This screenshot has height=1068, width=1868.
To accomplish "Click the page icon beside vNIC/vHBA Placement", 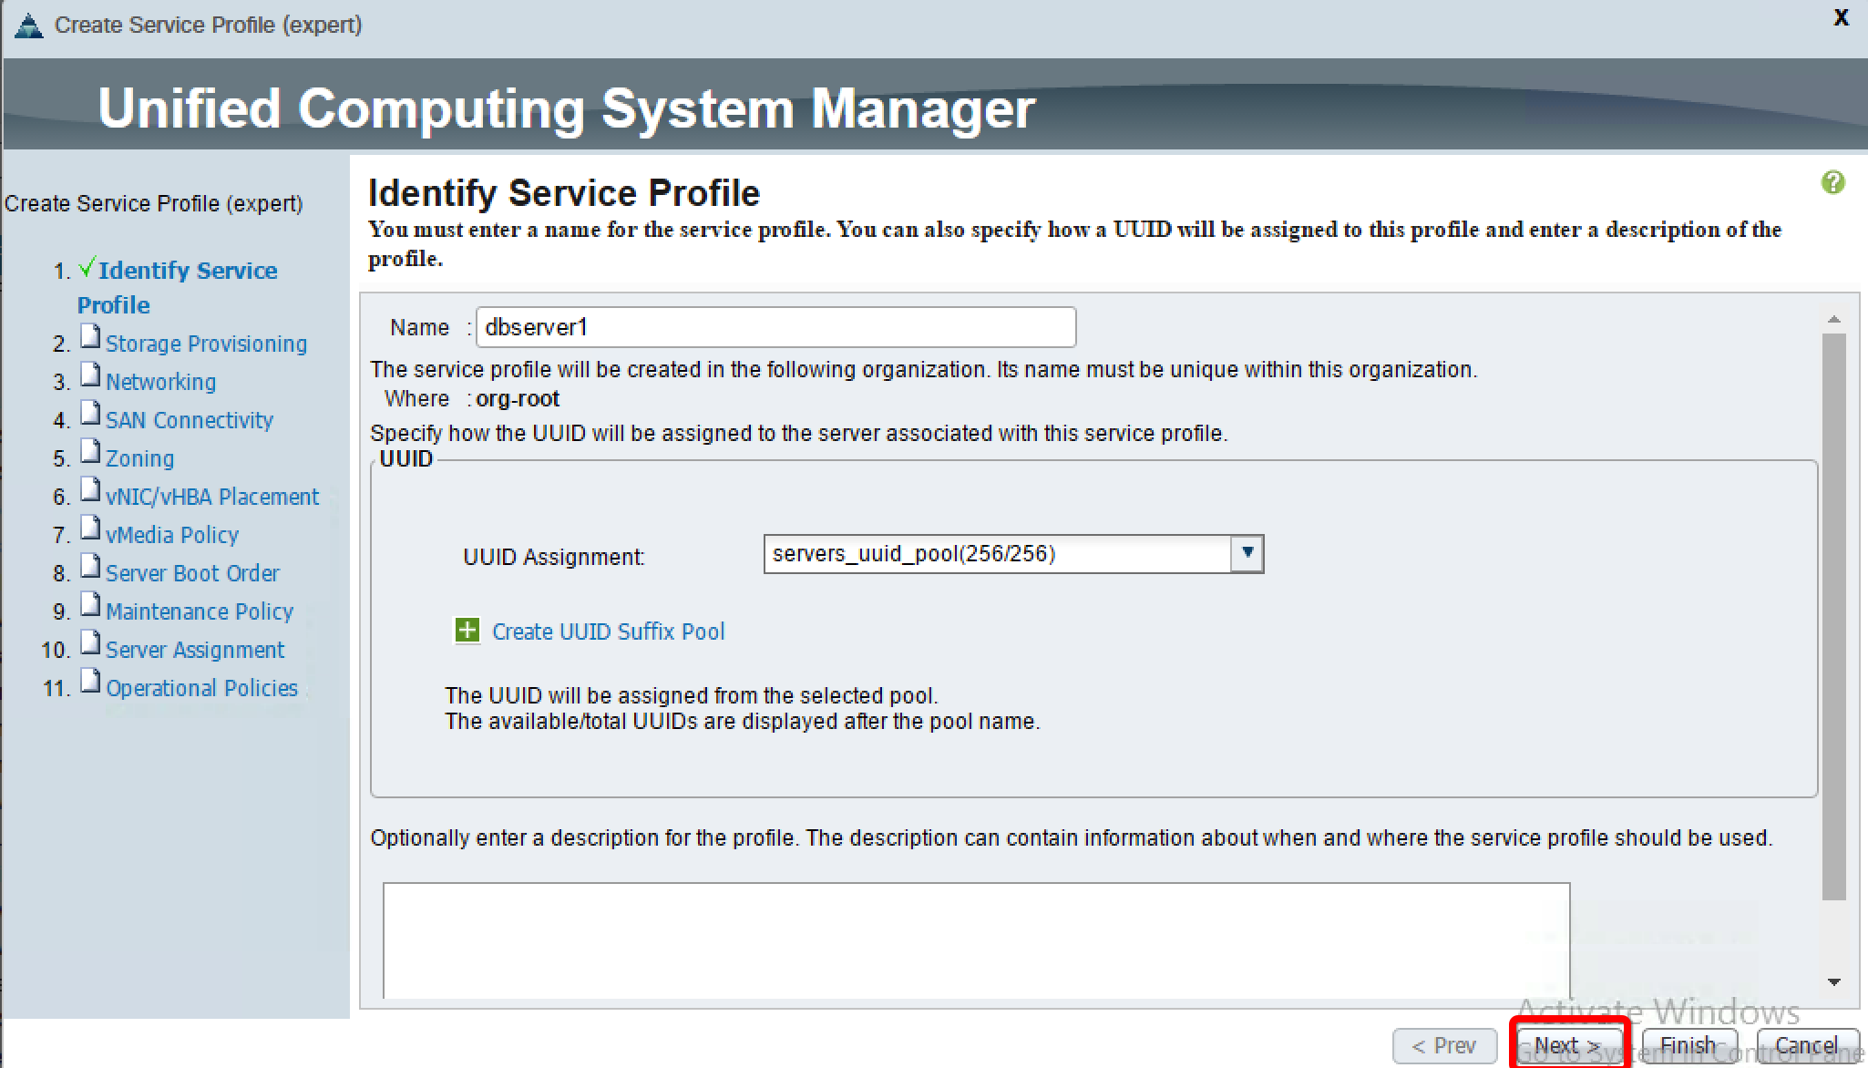I will click(89, 490).
